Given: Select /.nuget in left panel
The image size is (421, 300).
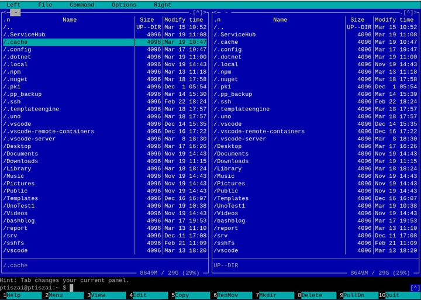Looking at the screenshot, I should coord(105,80).
